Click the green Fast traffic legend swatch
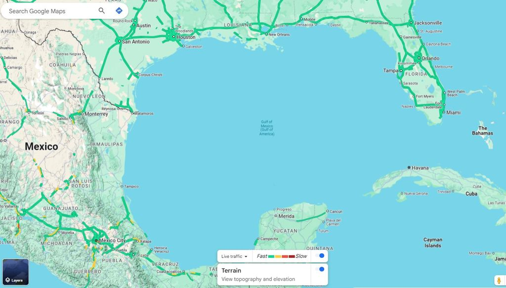 click(271, 256)
